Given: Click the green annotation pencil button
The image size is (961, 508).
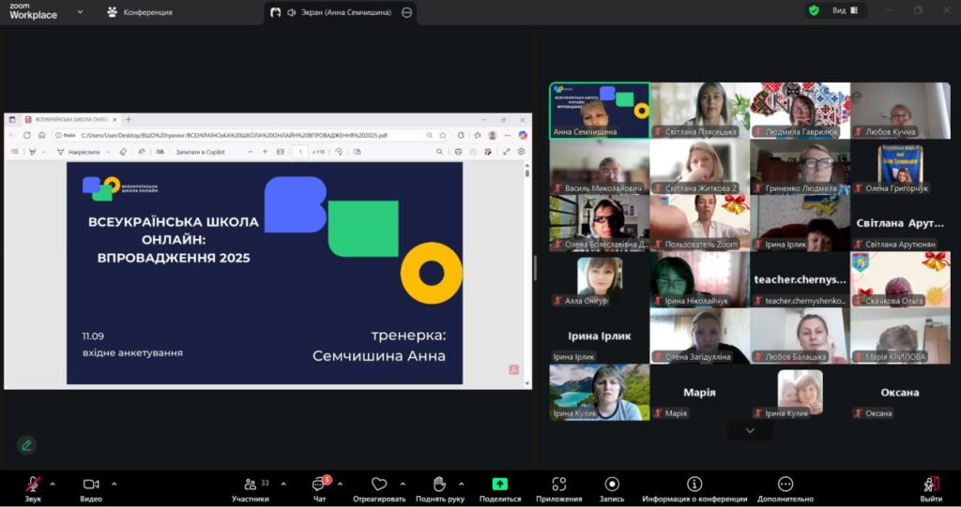Looking at the screenshot, I should pyautogui.click(x=26, y=445).
